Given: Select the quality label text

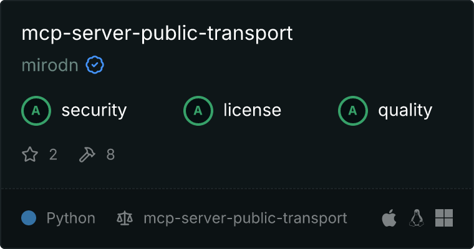Looking at the screenshot, I should pyautogui.click(x=405, y=110).
